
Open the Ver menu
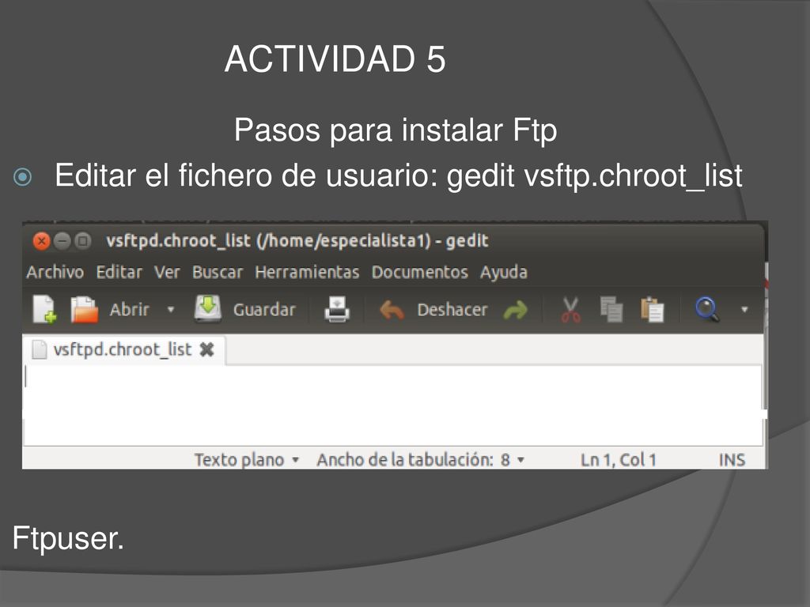point(167,272)
